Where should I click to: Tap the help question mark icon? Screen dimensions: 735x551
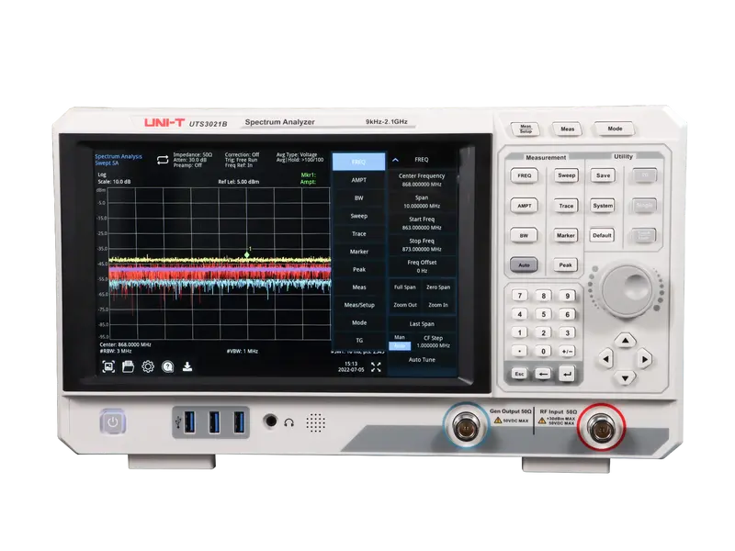[168, 366]
